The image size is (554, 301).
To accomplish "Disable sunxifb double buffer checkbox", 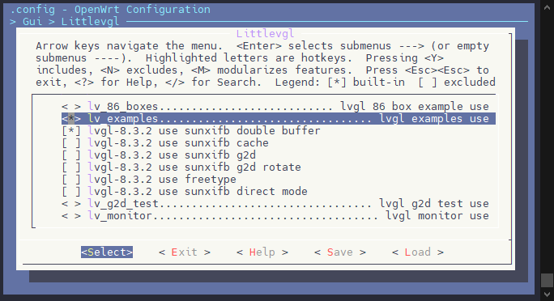I will click(71, 131).
